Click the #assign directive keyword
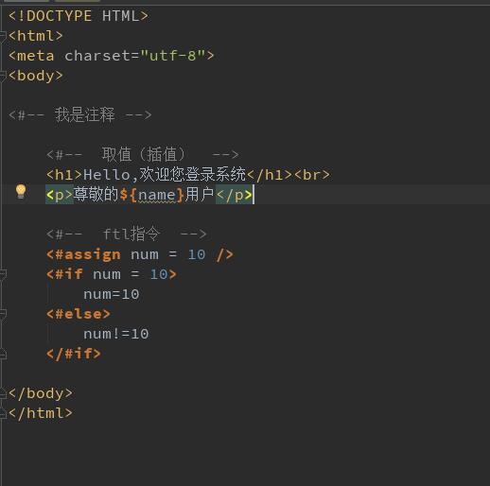The width and height of the screenshot is (490, 486). (83, 254)
